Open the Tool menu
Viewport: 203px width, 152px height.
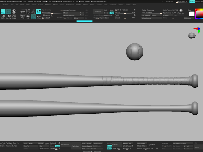(x=105, y=5)
